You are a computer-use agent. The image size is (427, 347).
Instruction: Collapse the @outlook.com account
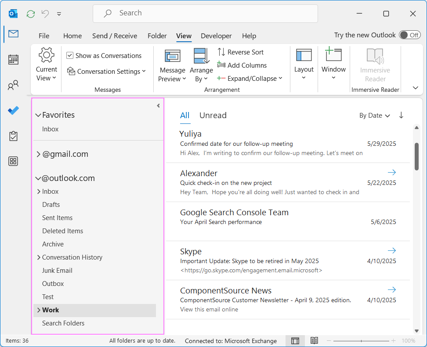point(38,178)
